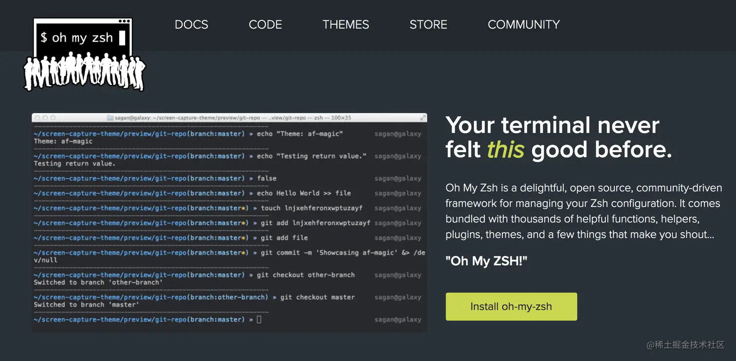The image size is (736, 361).
Task: Go to the THEMES page
Action: point(346,25)
